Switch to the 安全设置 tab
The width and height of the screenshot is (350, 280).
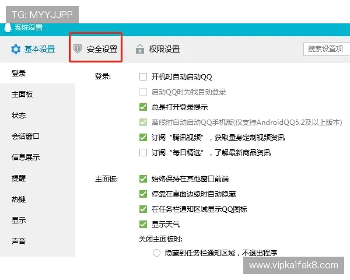96,49
